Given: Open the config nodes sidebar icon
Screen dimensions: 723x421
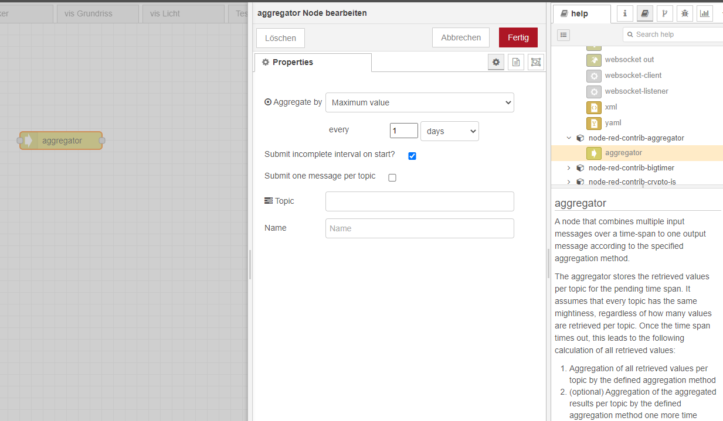Looking at the screenshot, I should click(664, 13).
